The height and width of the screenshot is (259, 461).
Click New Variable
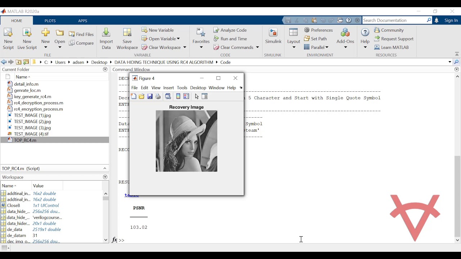pyautogui.click(x=158, y=30)
